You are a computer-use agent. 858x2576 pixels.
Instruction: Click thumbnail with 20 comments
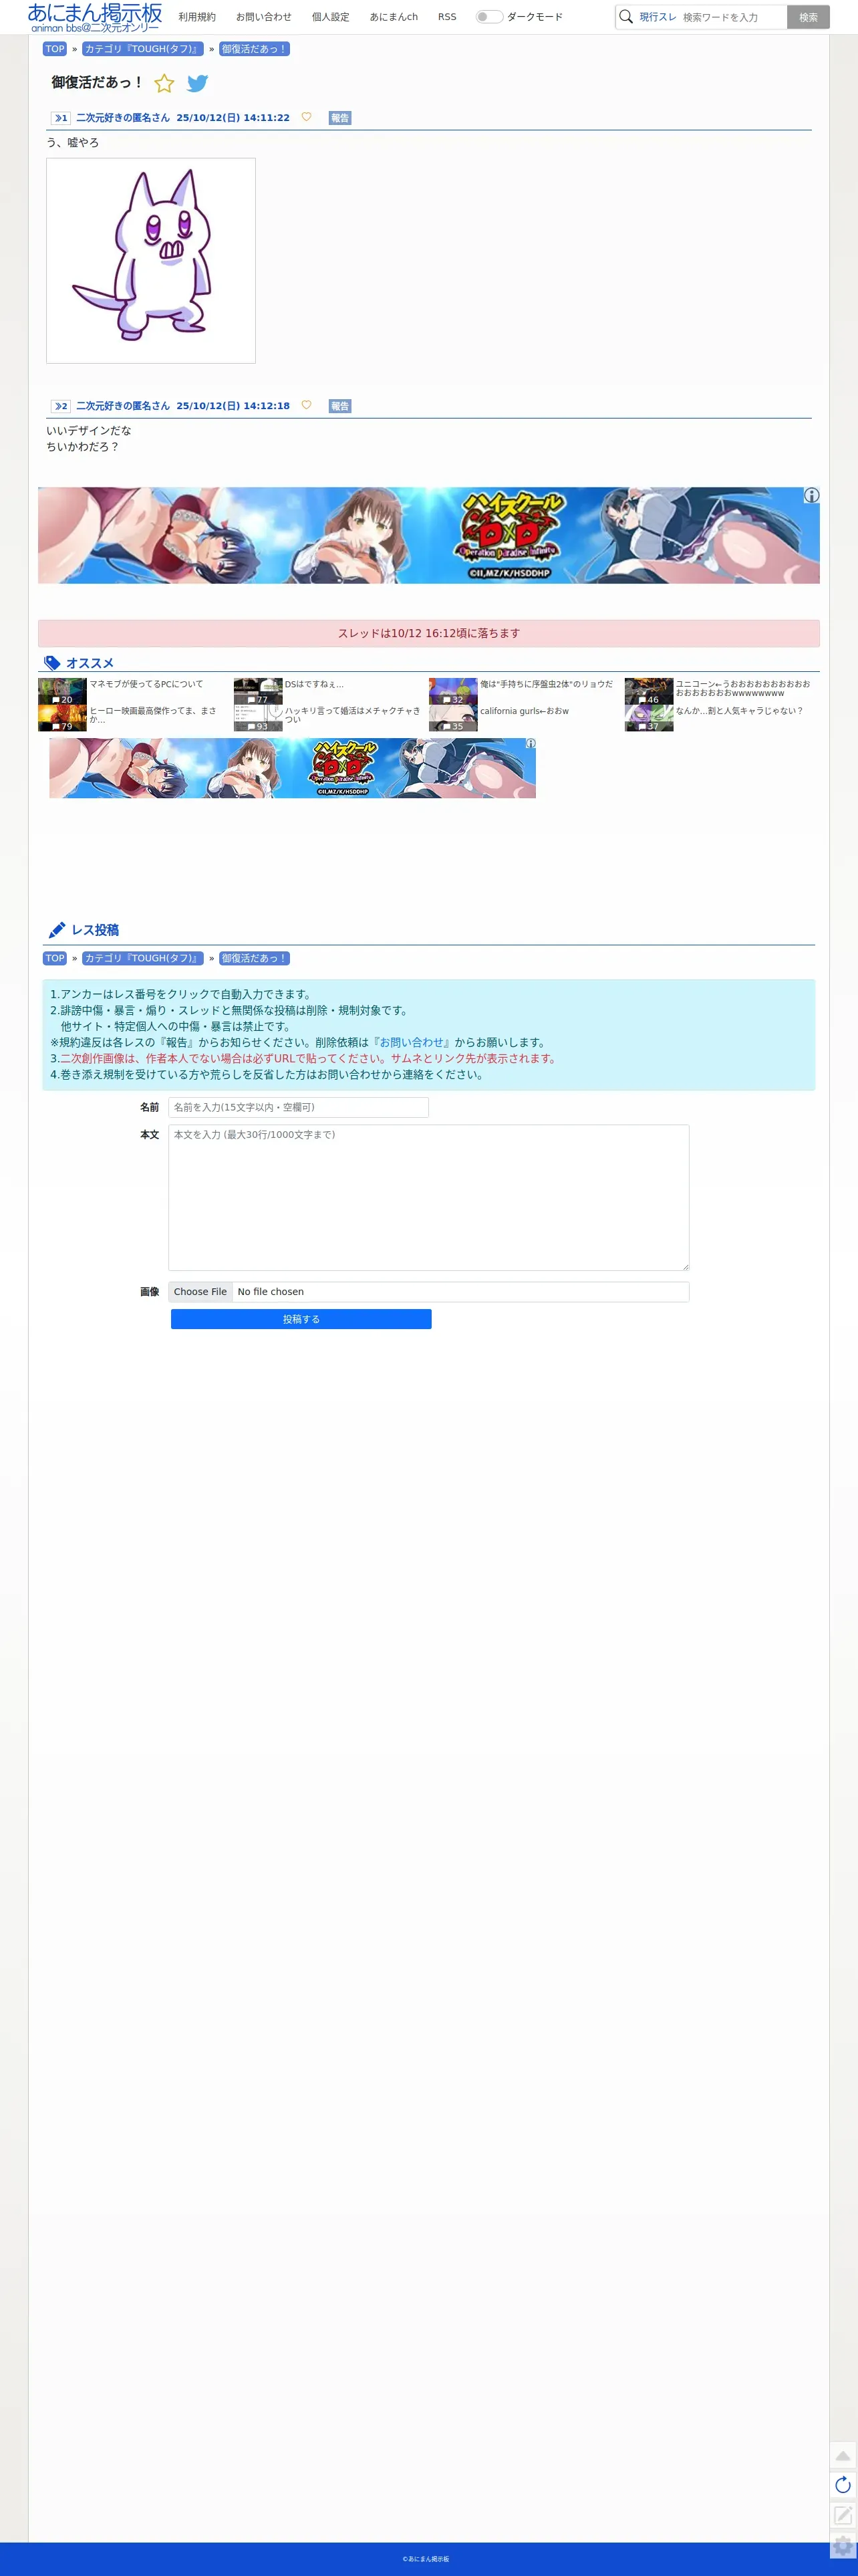[62, 691]
